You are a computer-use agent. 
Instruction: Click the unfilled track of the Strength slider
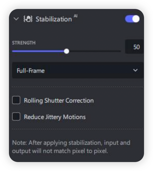[x=95, y=51]
